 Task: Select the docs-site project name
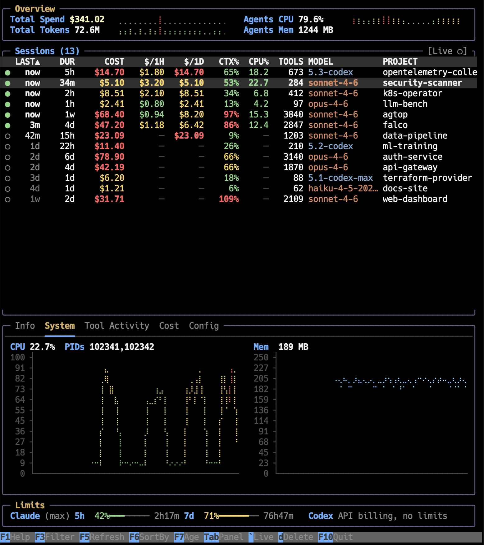click(x=405, y=189)
